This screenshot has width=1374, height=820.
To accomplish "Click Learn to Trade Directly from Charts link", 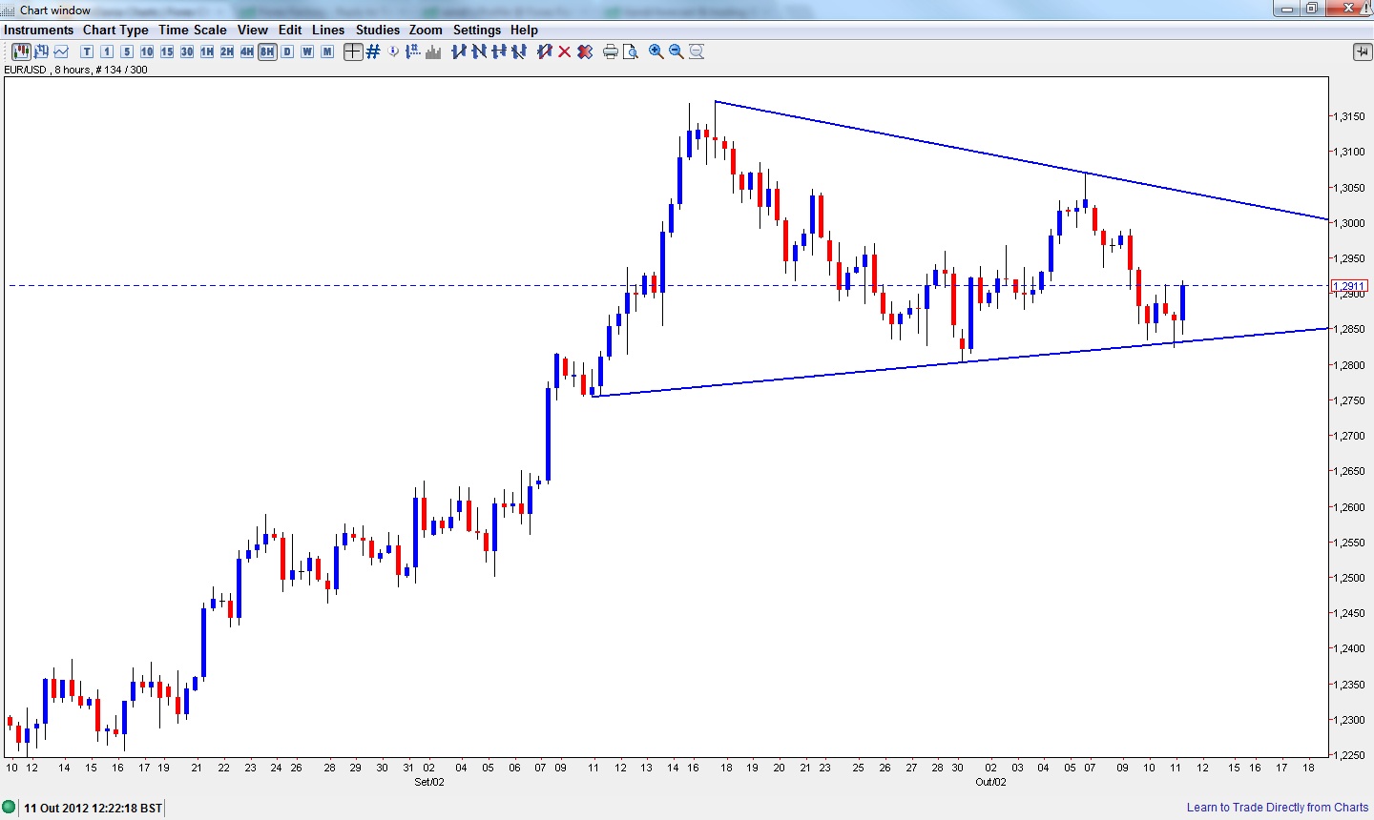I will pyautogui.click(x=1278, y=808).
